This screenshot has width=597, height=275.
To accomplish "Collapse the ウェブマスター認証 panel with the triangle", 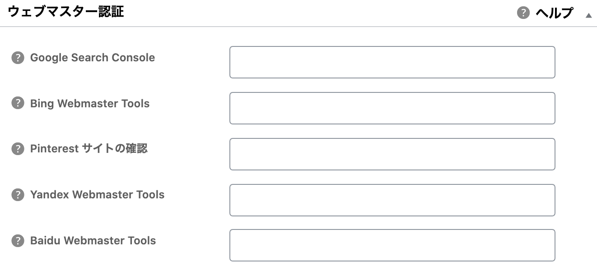I will [x=588, y=15].
